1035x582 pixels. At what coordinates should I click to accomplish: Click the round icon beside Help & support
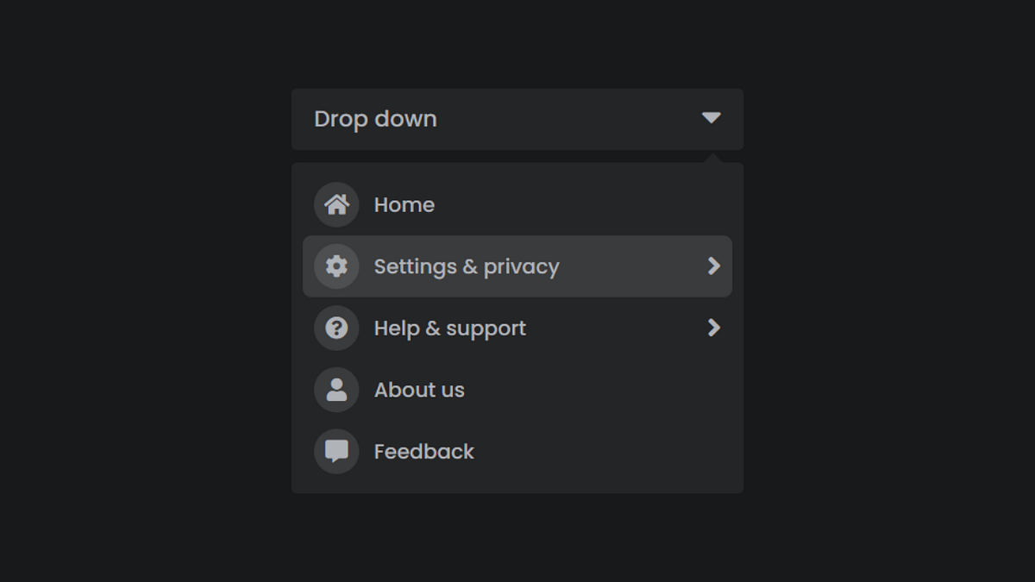click(x=336, y=328)
